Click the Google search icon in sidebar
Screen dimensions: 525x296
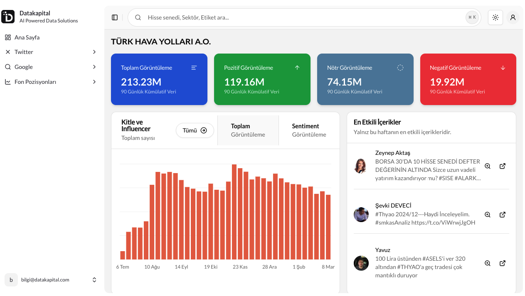8,67
